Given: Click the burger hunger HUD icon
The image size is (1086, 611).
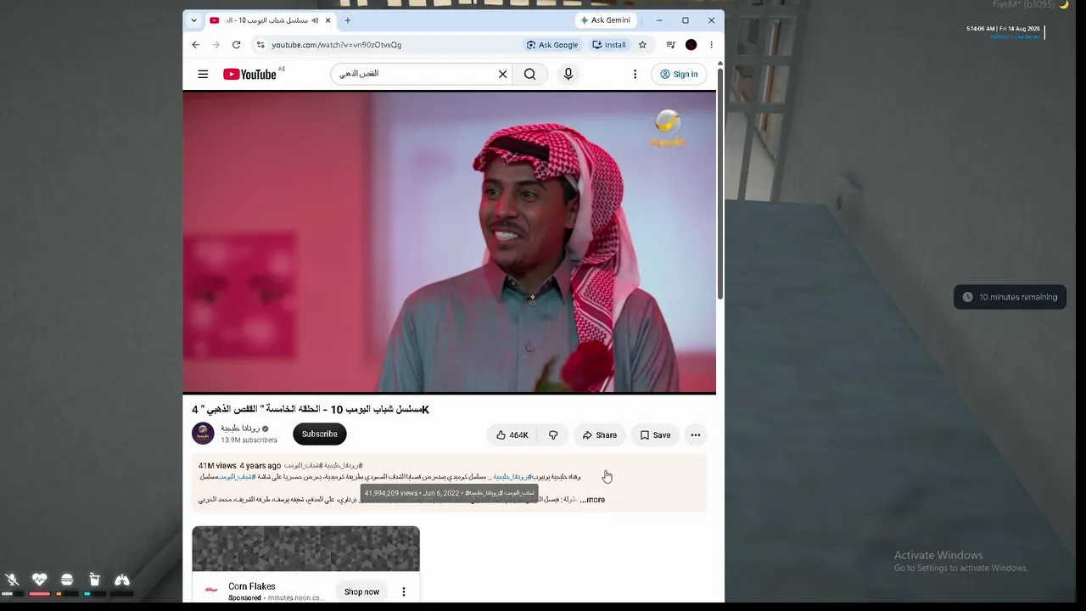Looking at the screenshot, I should coord(67,580).
